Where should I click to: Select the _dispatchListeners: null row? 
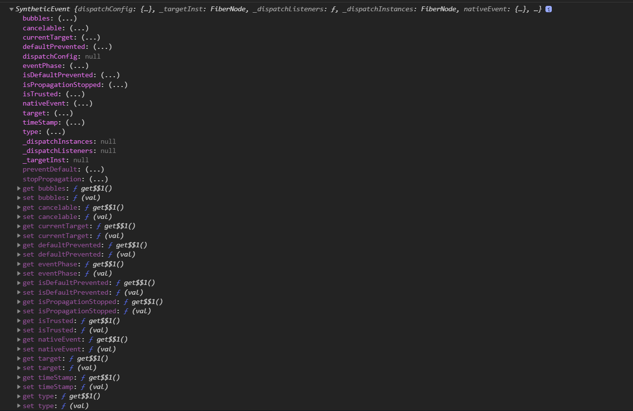tap(69, 151)
